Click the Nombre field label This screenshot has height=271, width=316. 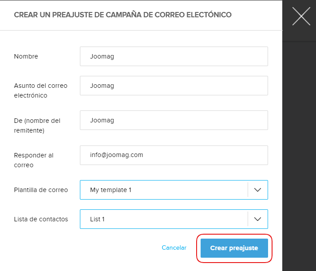(26, 56)
